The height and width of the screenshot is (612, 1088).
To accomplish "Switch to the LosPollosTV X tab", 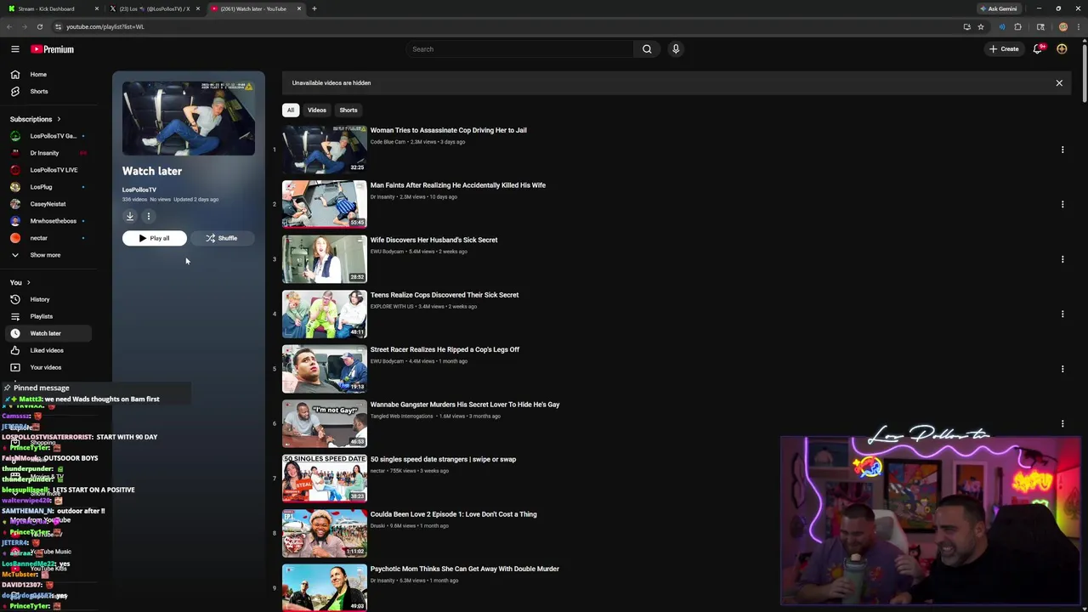I will tap(153, 8).
